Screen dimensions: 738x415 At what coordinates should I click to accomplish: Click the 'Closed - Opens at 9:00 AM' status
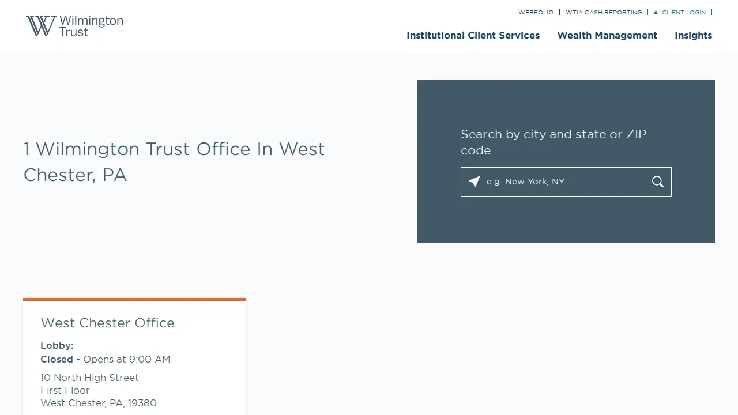(106, 359)
